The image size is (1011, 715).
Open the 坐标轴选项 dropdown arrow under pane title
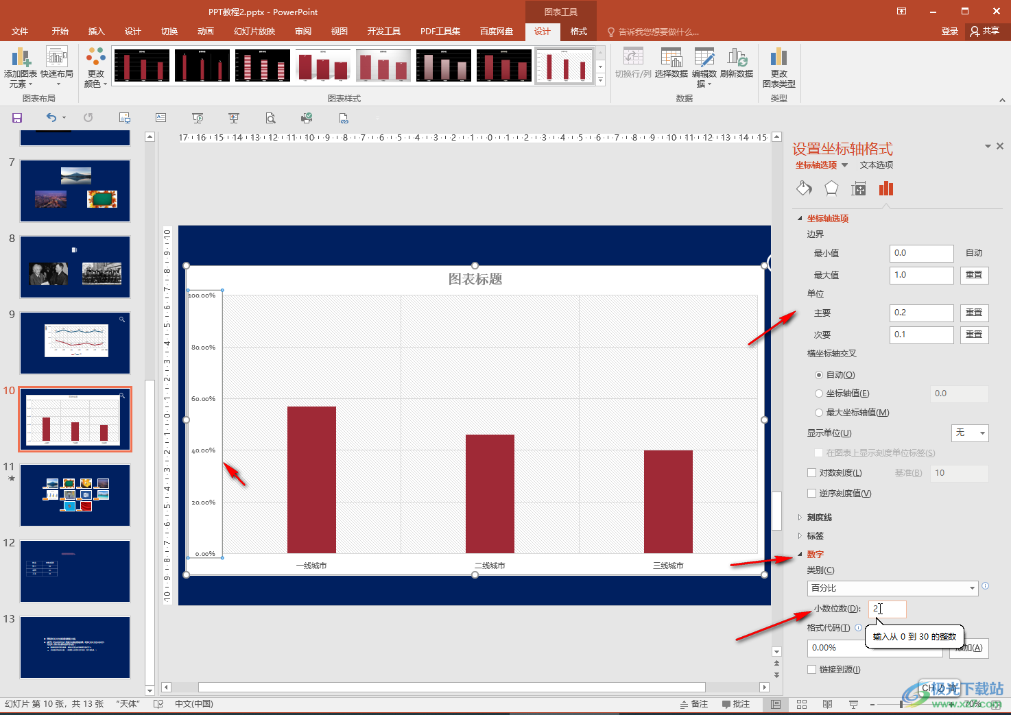coord(844,165)
